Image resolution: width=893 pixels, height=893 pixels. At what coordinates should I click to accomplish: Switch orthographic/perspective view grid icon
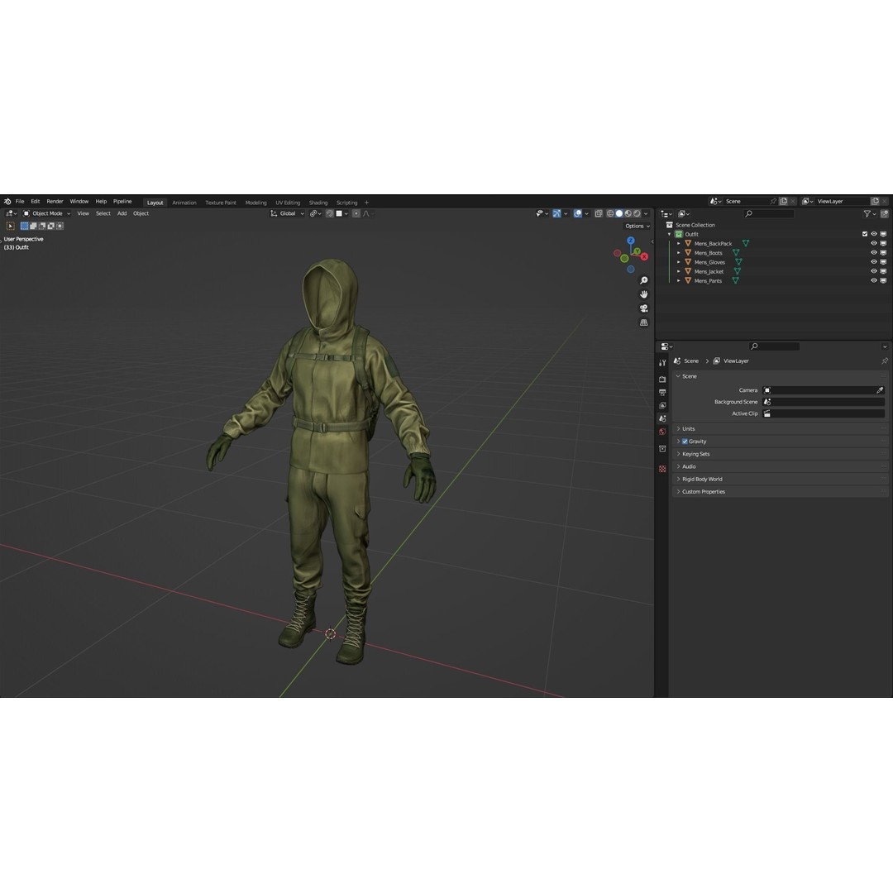click(x=644, y=322)
